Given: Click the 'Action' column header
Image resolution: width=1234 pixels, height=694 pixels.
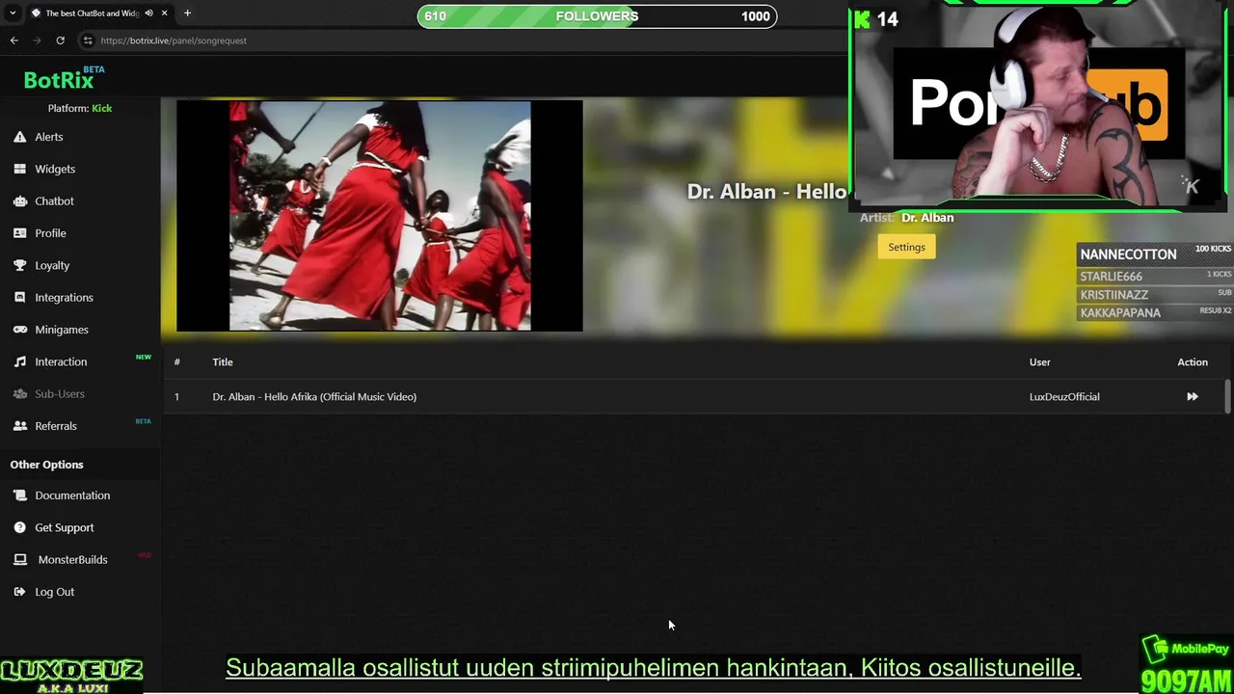Looking at the screenshot, I should (1193, 362).
